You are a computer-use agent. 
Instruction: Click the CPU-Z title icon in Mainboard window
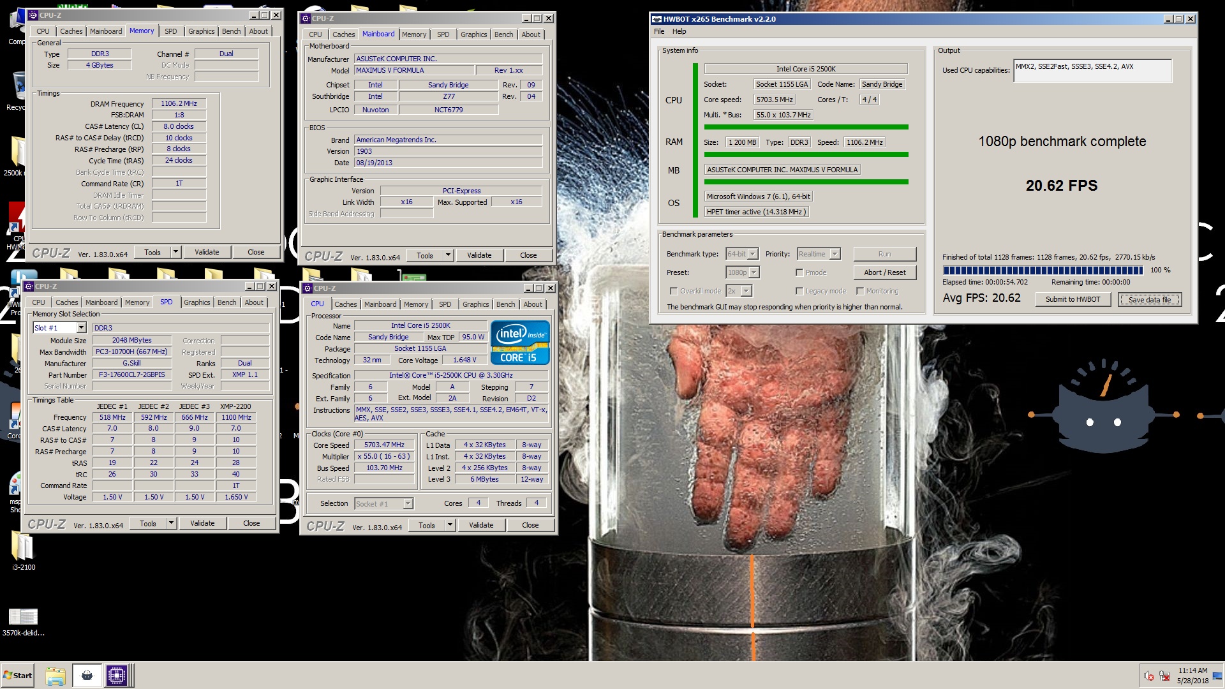click(x=306, y=19)
